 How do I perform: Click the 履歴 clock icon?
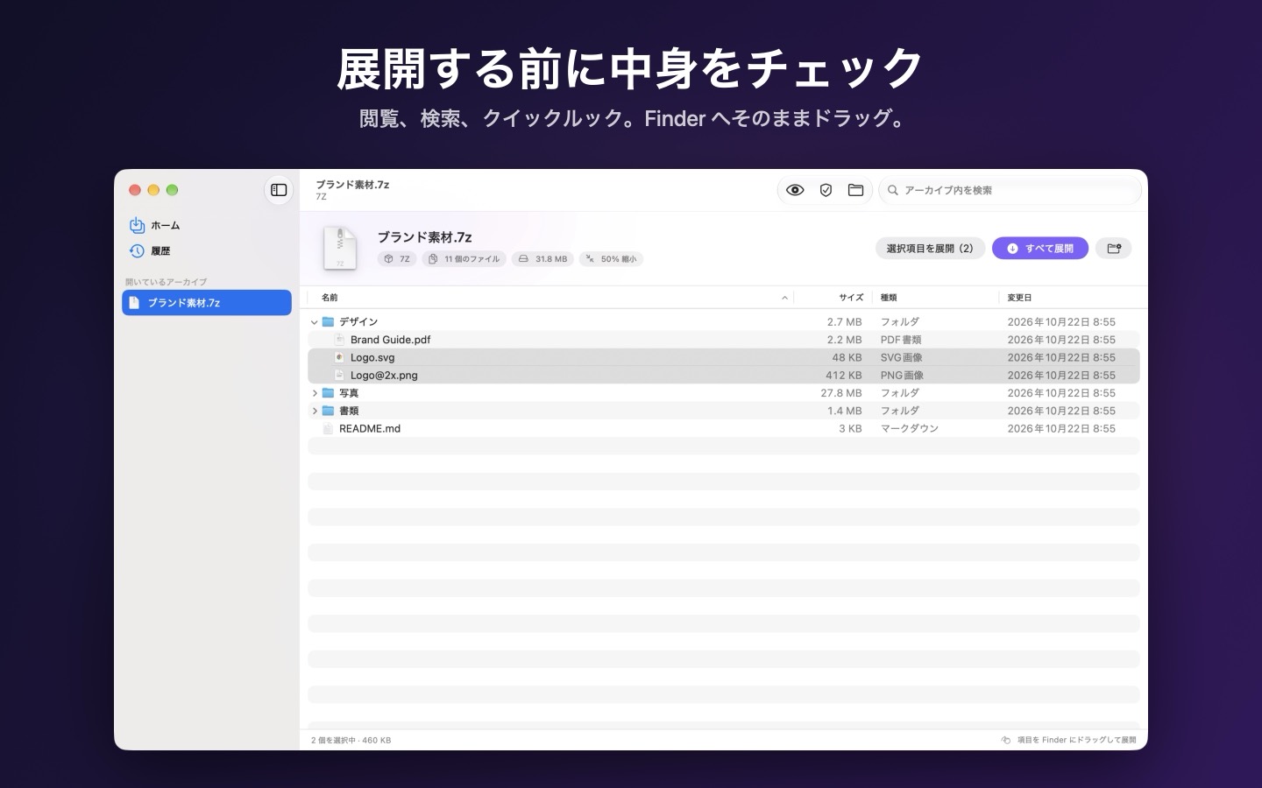[137, 251]
